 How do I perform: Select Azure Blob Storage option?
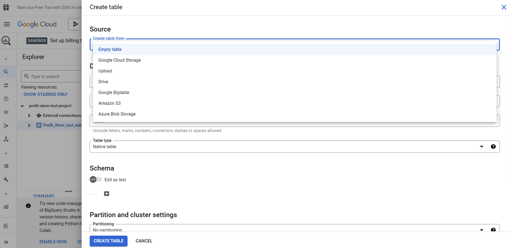pos(294,114)
